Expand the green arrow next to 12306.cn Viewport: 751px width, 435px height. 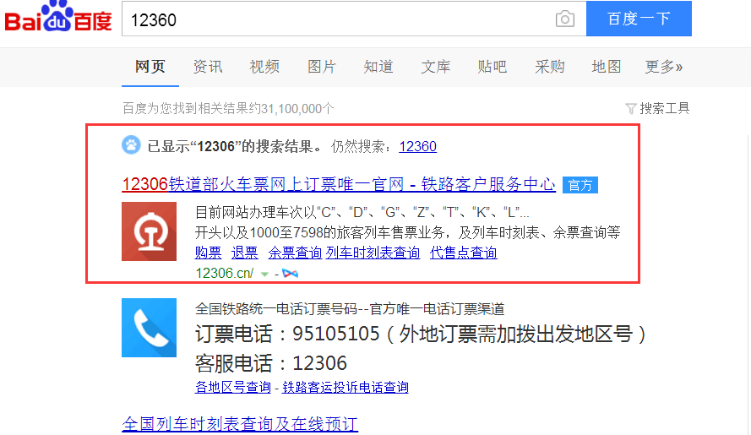[265, 274]
